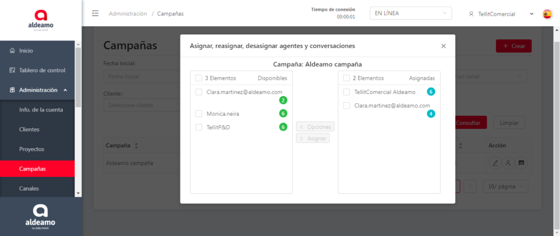Click the agent assign person icon
This screenshot has height=236, width=560.
(508, 163)
